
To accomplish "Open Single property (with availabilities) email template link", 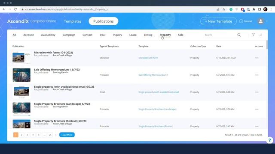I will tap(159, 92).
